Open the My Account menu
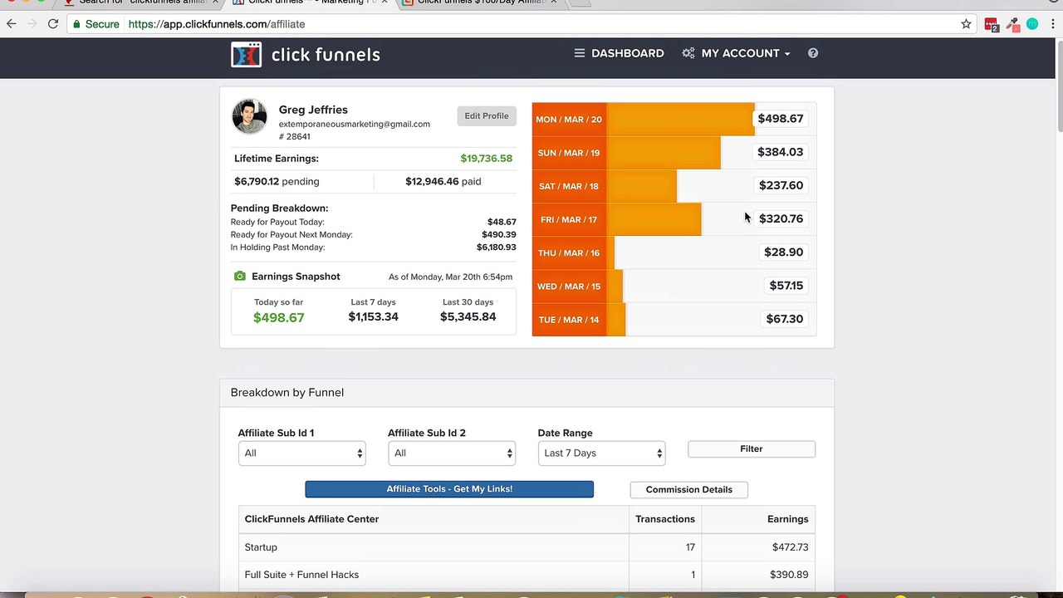 (x=737, y=53)
